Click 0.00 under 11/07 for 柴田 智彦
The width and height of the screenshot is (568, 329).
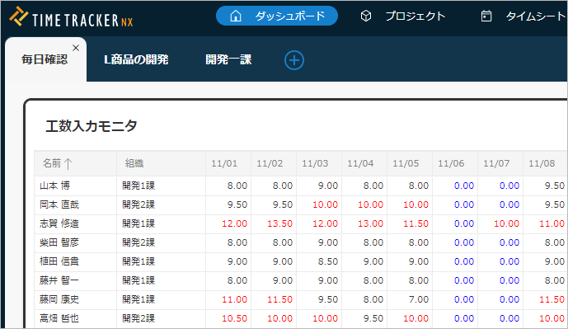509,242
